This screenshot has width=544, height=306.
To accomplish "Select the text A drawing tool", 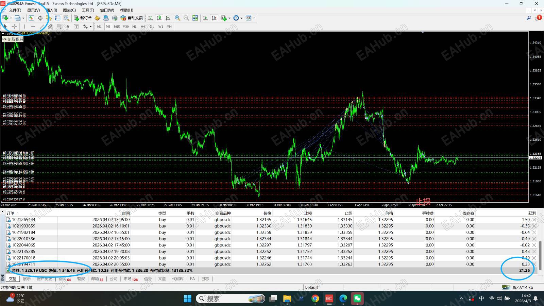I will point(68,27).
